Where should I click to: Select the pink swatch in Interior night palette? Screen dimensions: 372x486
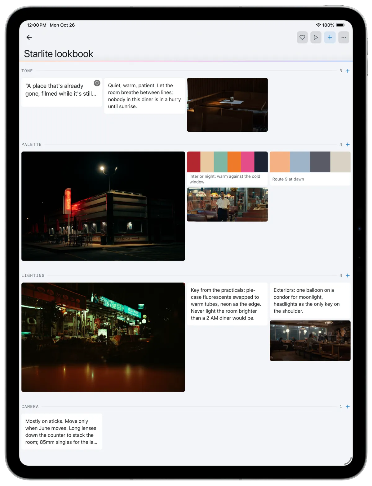point(248,162)
